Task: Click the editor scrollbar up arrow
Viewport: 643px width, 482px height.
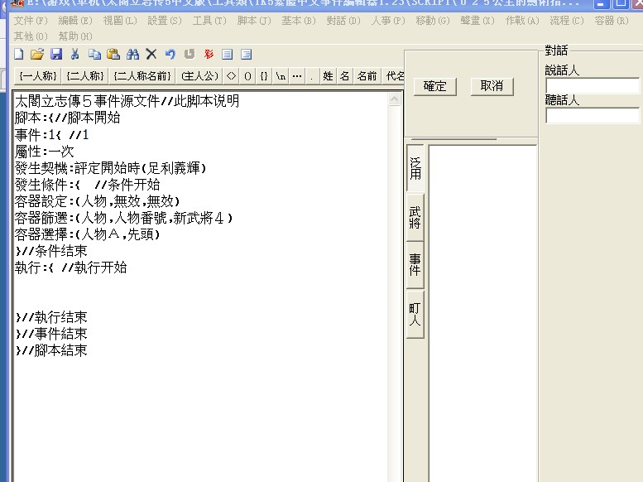Action: tap(395, 99)
